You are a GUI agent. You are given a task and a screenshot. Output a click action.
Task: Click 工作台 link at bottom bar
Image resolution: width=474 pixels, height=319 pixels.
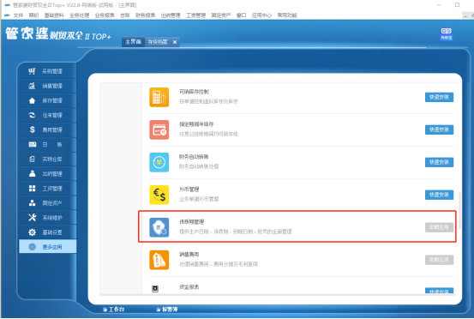[114, 310]
